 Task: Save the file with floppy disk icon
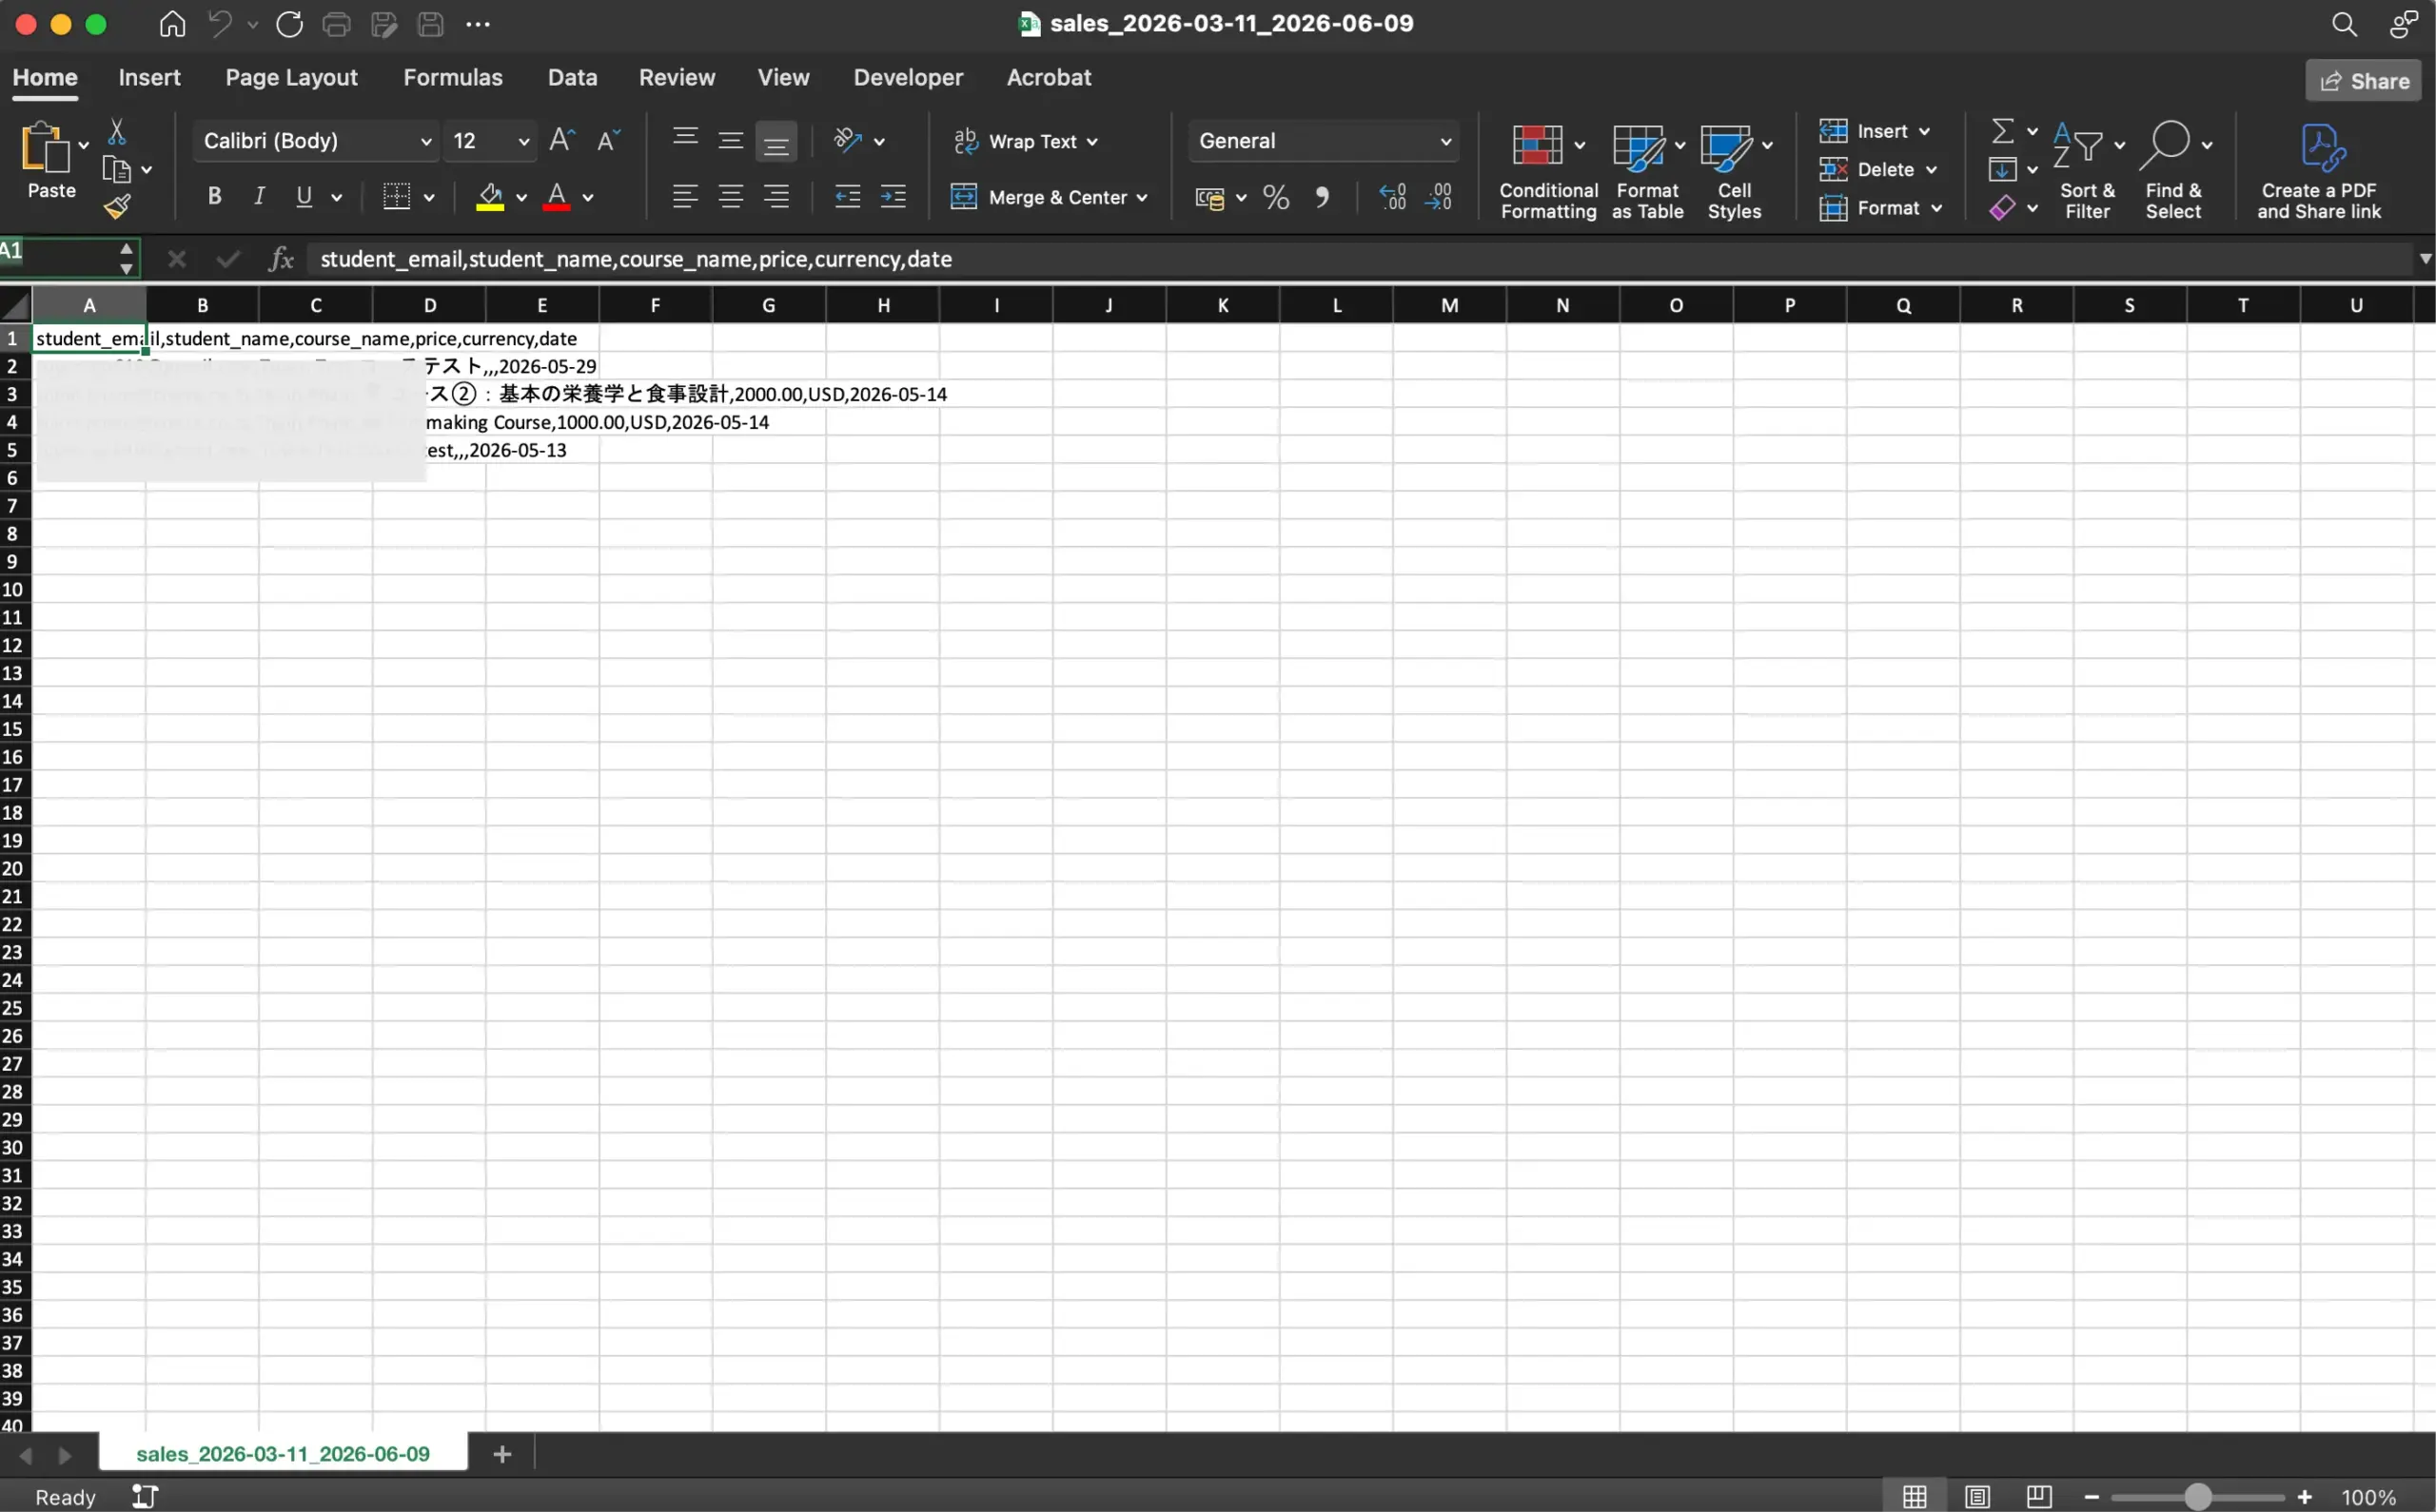(430, 24)
